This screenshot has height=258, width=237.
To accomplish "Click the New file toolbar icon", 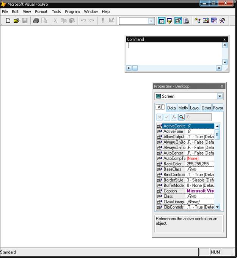I will (8, 20).
